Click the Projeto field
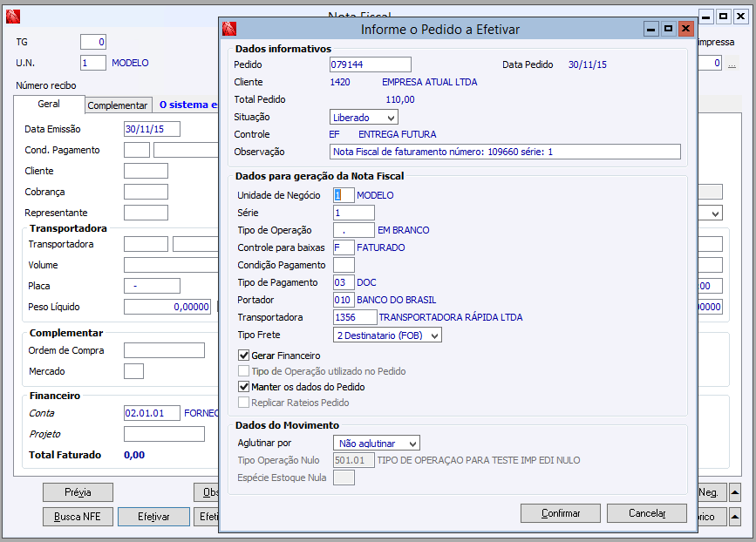 (165, 434)
